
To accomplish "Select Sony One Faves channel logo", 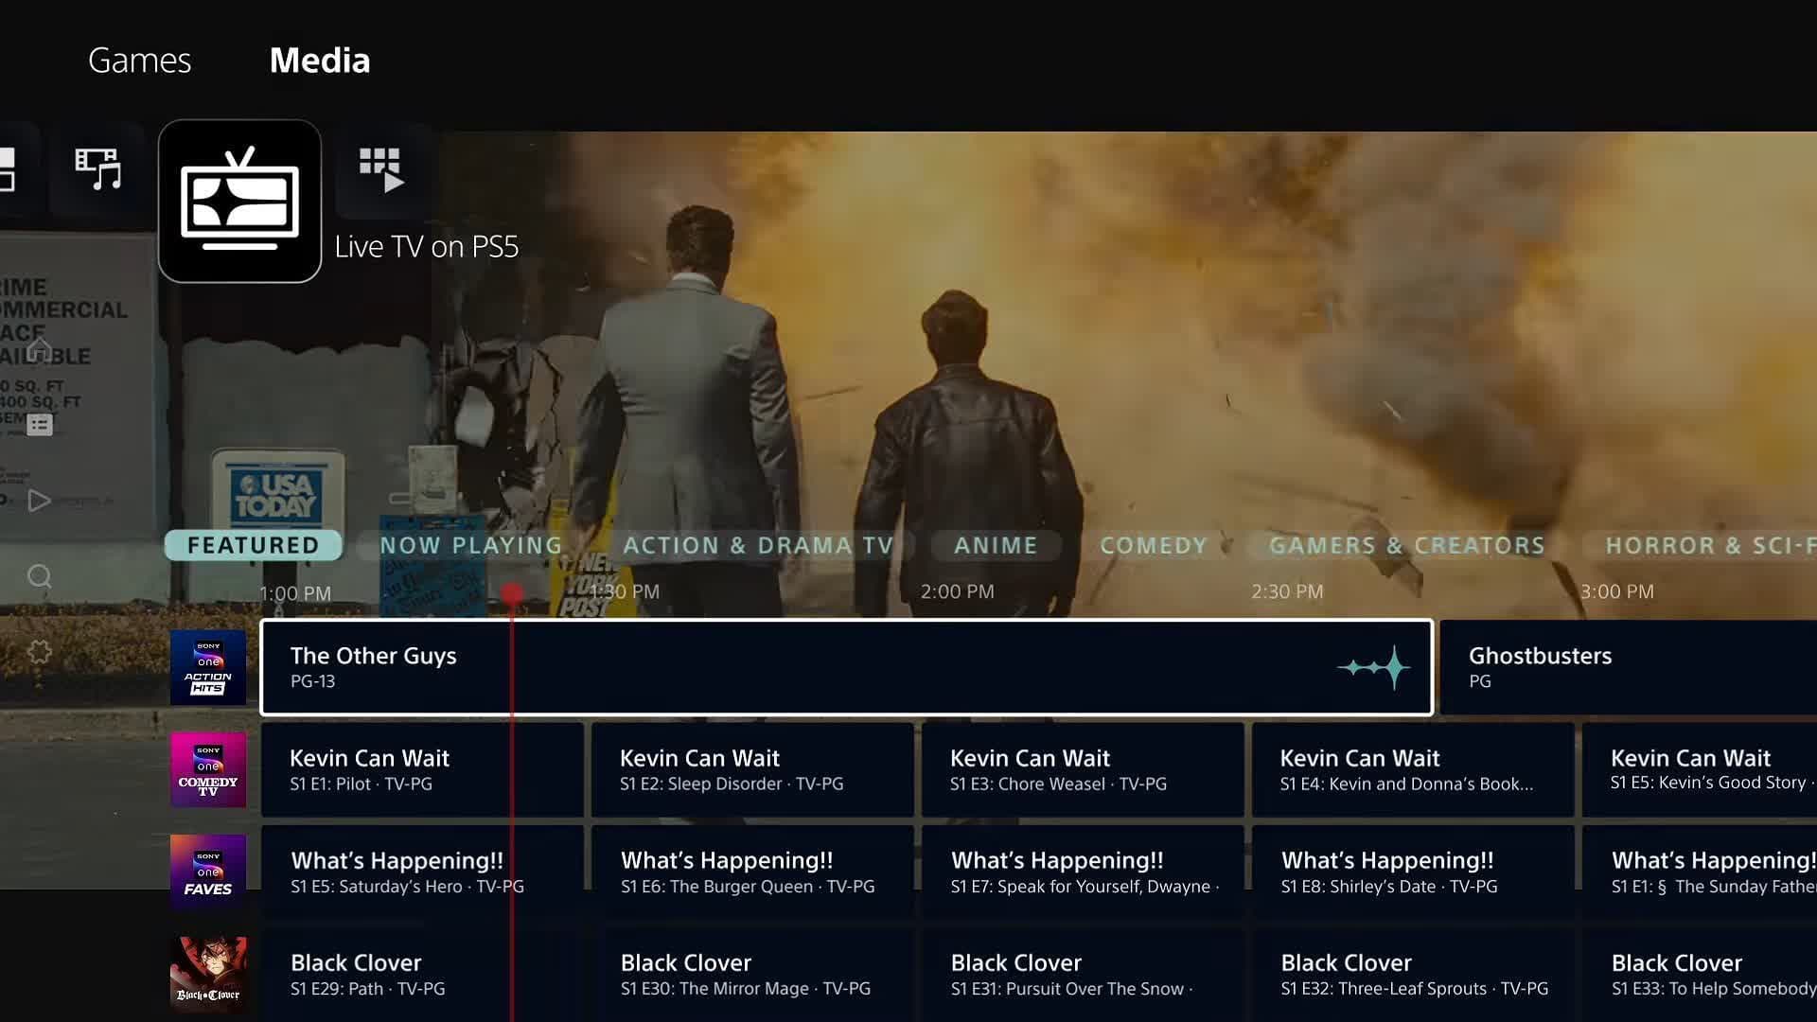I will point(208,872).
